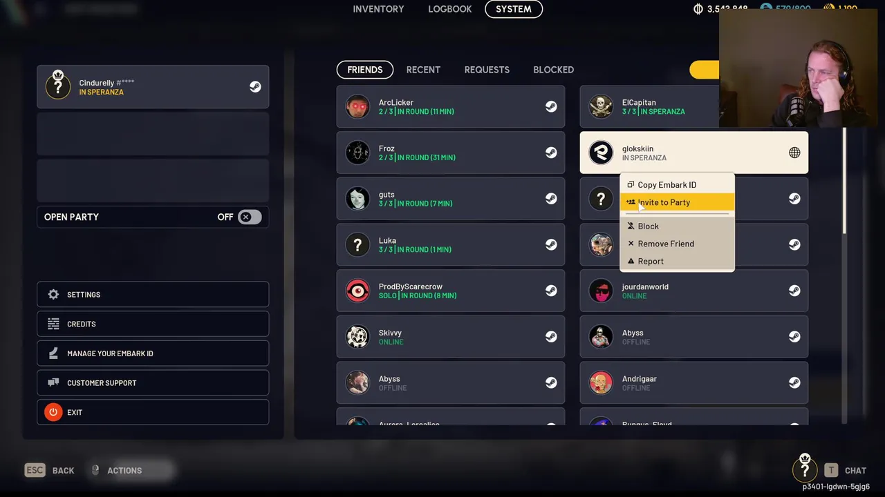Open the Blocked tab

tap(553, 70)
